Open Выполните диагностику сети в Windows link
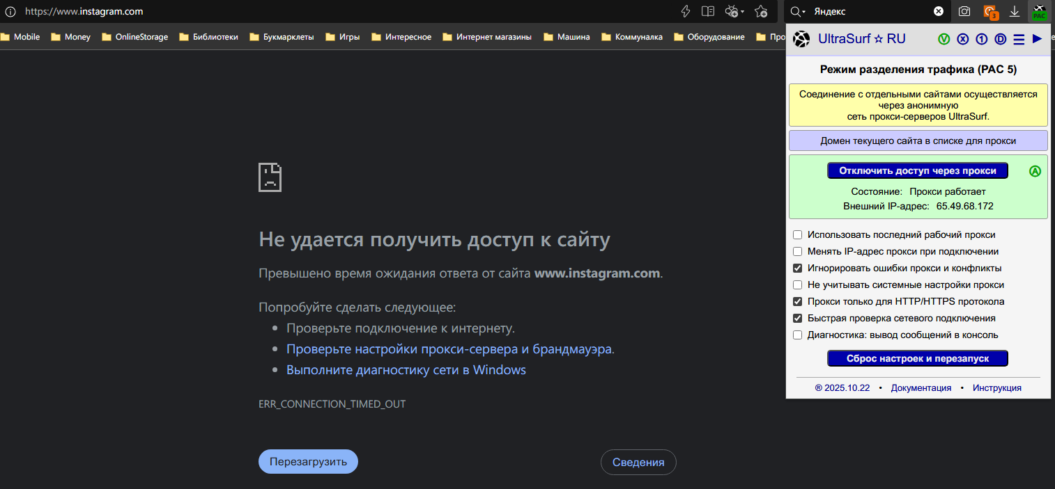The height and width of the screenshot is (489, 1055). click(x=406, y=370)
